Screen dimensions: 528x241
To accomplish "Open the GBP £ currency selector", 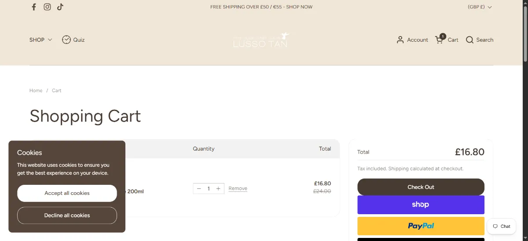I will (x=480, y=7).
